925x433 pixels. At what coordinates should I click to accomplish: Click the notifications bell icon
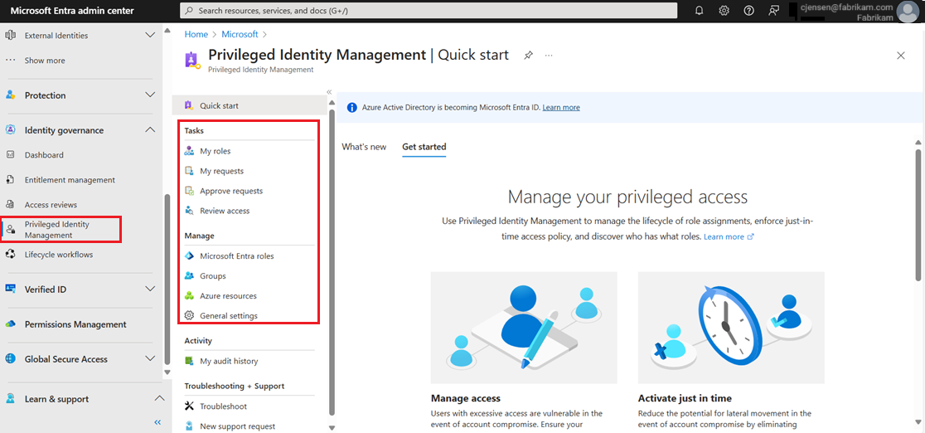[699, 11]
